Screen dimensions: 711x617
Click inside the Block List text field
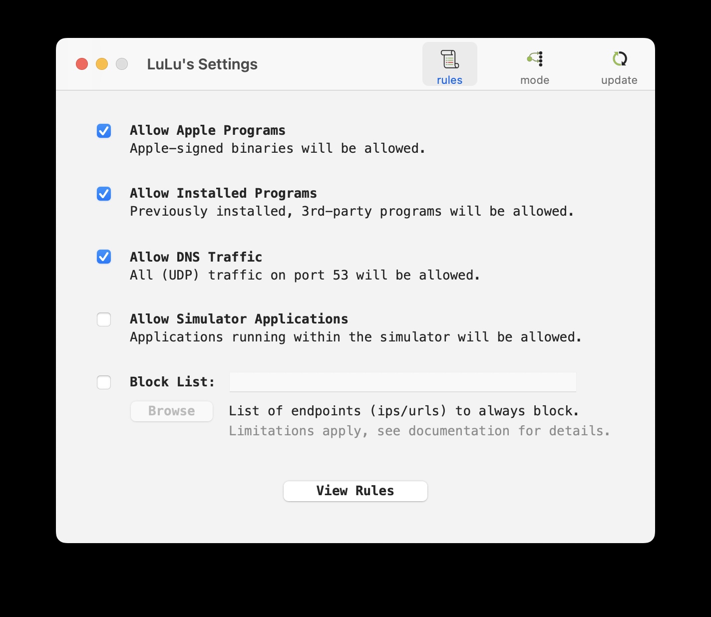402,382
